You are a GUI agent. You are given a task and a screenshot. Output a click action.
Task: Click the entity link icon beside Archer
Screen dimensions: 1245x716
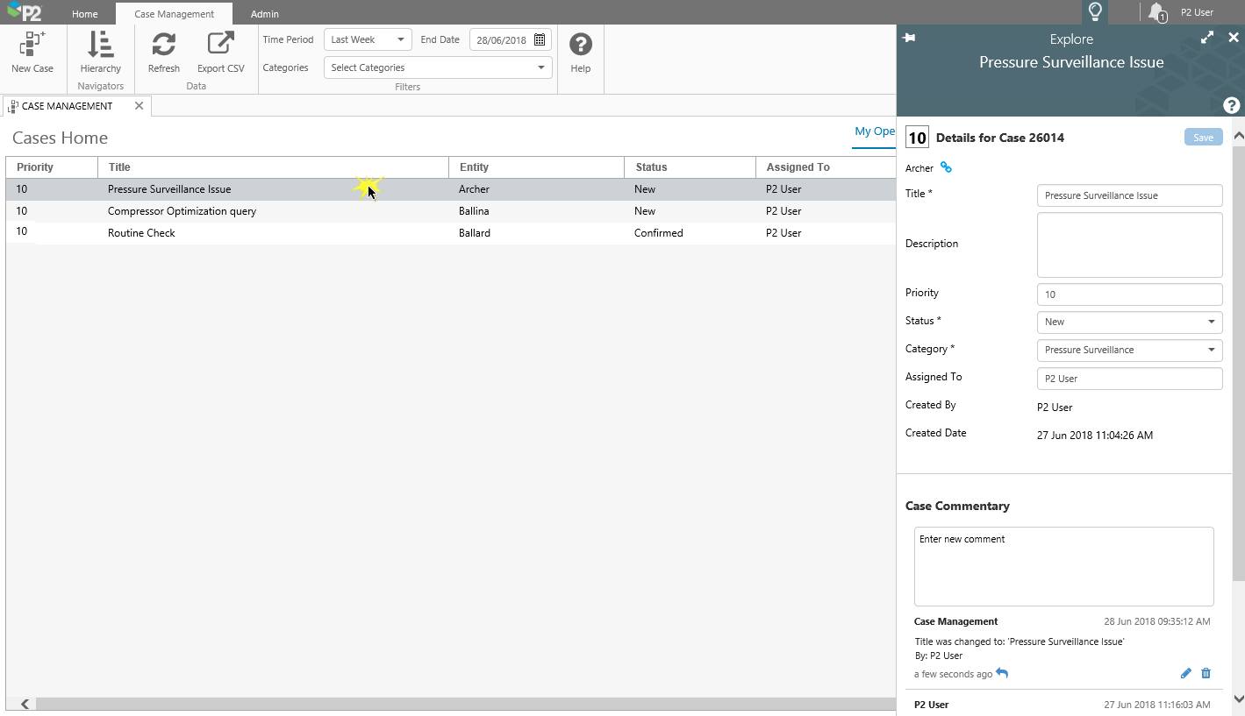946,167
